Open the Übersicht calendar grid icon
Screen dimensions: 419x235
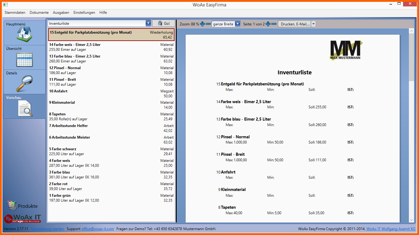pos(24,59)
